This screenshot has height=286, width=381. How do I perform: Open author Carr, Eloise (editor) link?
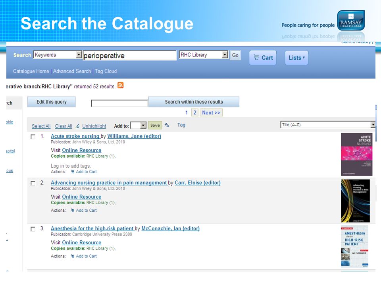(198, 183)
